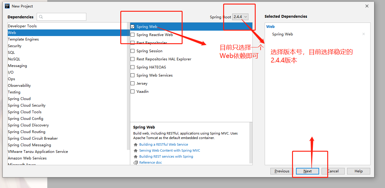Click home icon beside Building REST services
The height and width of the screenshot is (188, 385).
[x=136, y=156]
